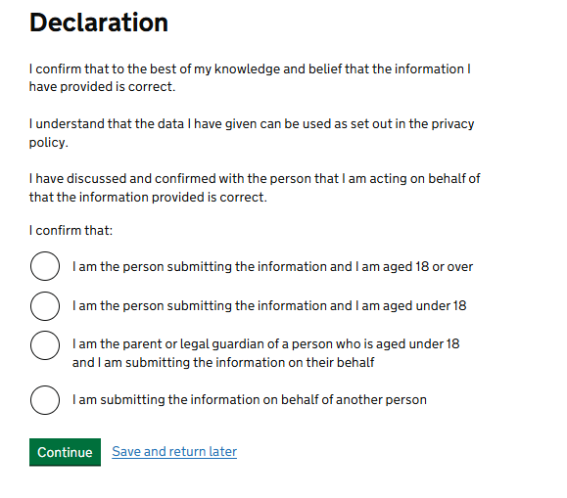
Task: Click the line 'submitting the information on their behalf'
Action: tap(250, 362)
